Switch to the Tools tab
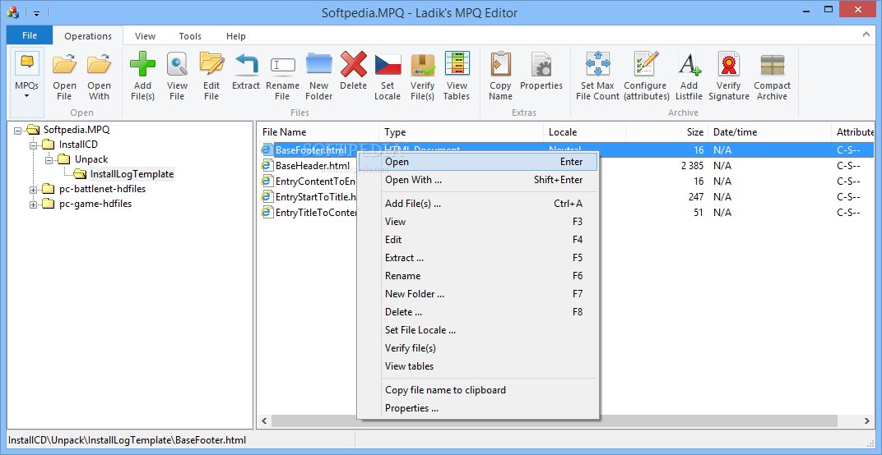This screenshot has width=882, height=455. pos(190,36)
